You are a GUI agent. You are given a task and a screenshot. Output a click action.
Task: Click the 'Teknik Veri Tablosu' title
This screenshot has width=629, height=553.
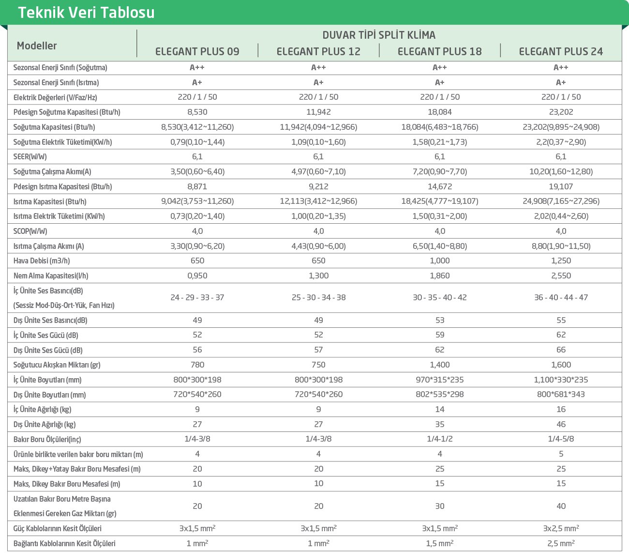[86, 12]
